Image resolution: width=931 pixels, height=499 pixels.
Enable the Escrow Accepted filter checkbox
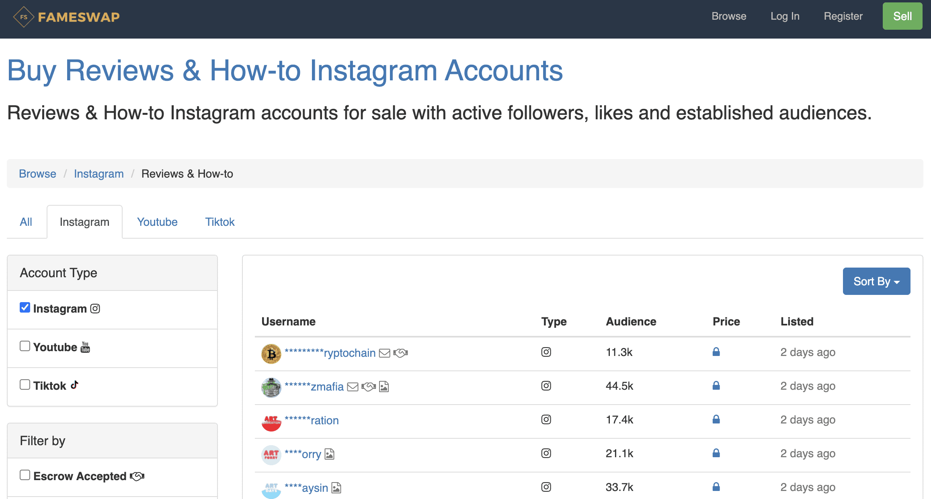tap(25, 476)
